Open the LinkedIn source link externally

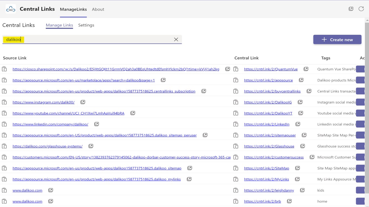click(x=96, y=124)
